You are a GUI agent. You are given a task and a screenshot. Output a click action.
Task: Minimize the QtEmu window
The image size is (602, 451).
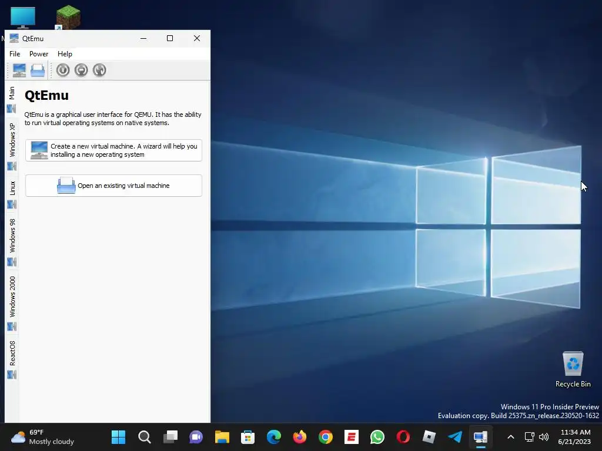click(x=143, y=38)
